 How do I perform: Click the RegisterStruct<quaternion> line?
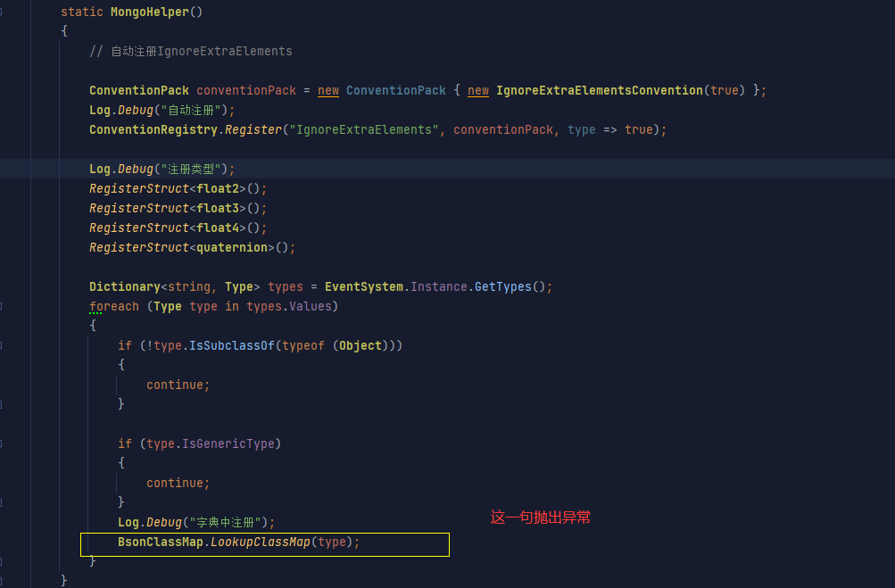[x=192, y=247]
